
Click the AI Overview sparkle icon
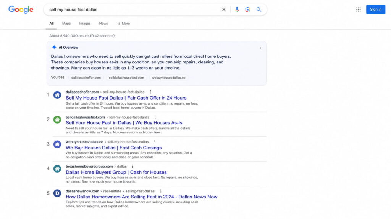click(54, 47)
